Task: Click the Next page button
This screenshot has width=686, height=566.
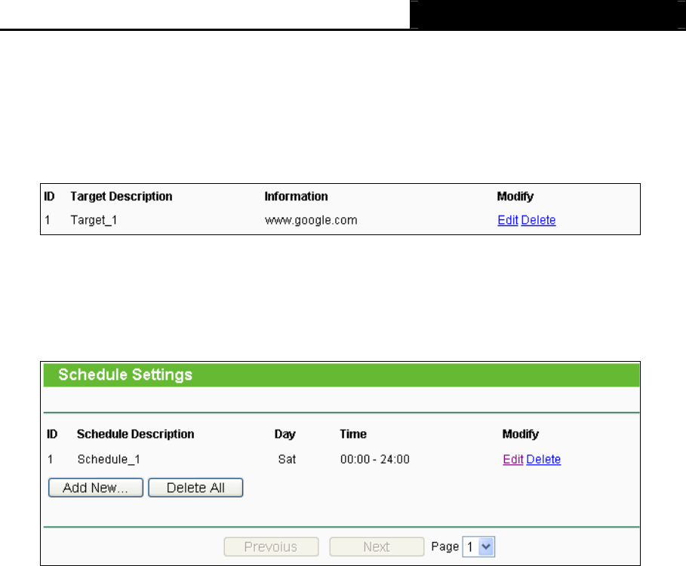Action: click(x=377, y=546)
